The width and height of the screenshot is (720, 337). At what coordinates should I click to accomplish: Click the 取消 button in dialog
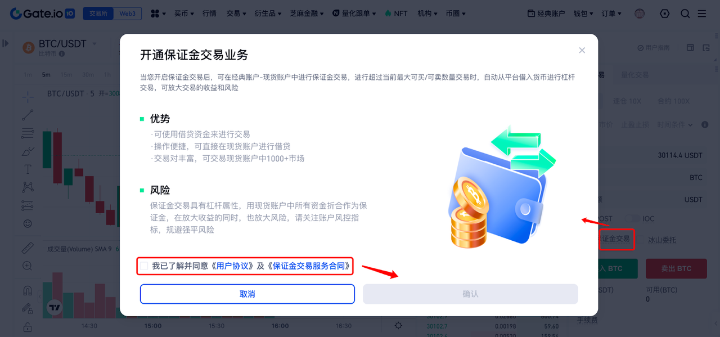(x=247, y=294)
